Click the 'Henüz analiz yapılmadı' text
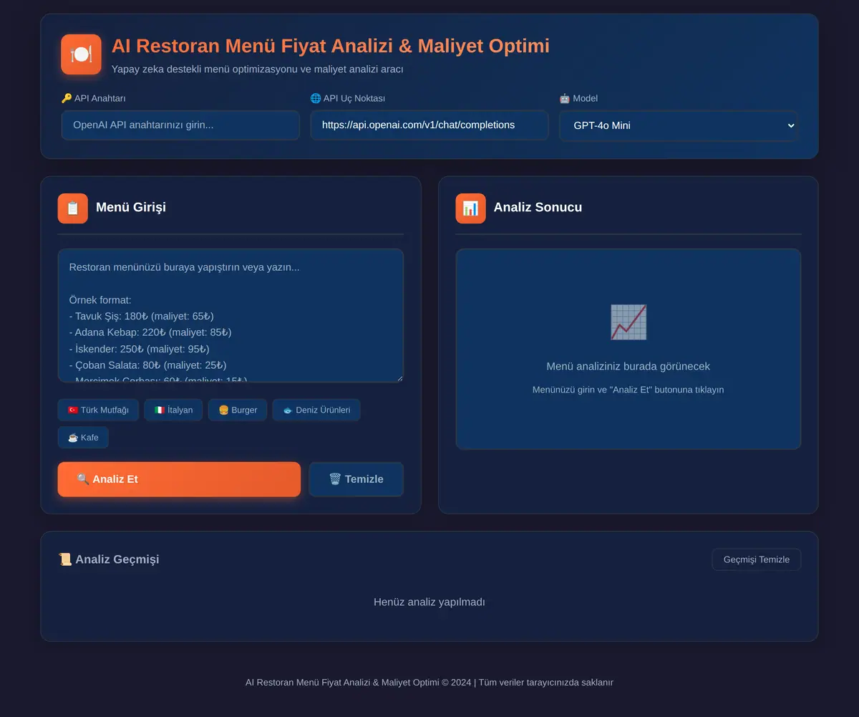Viewport: 859px width, 717px height. point(429,602)
